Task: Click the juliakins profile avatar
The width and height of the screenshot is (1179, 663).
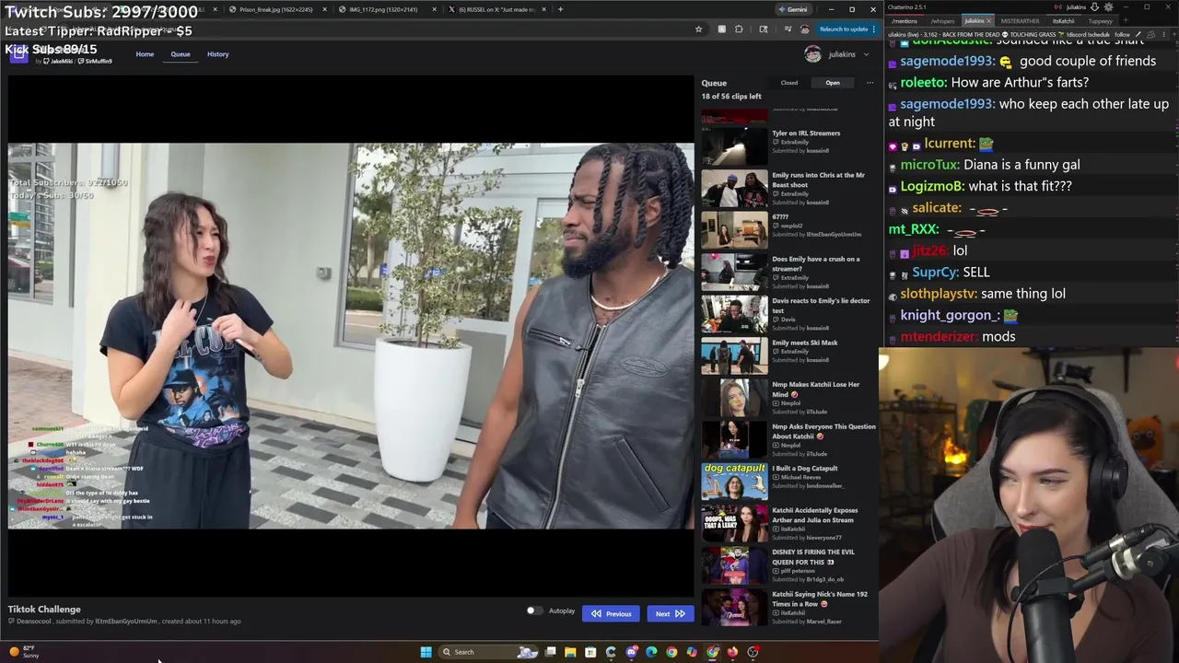Action: point(812,54)
